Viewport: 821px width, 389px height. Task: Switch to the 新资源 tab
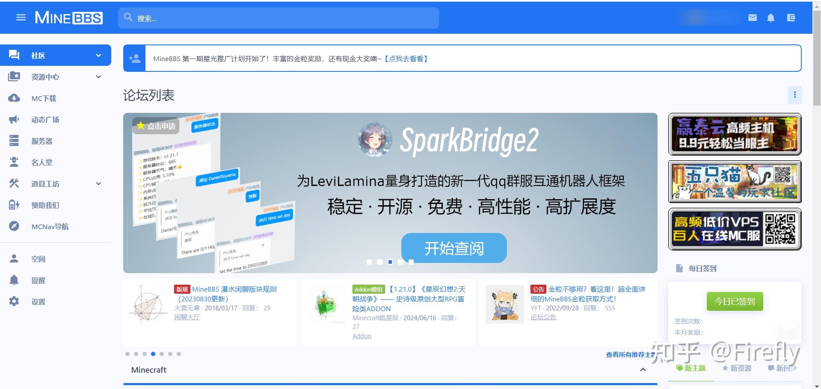click(737, 368)
